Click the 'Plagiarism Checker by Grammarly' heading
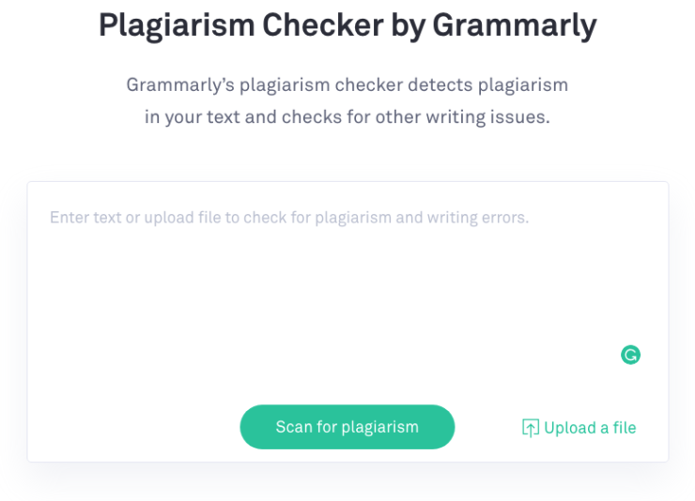Viewport: 695px width, 501px height. [x=347, y=26]
